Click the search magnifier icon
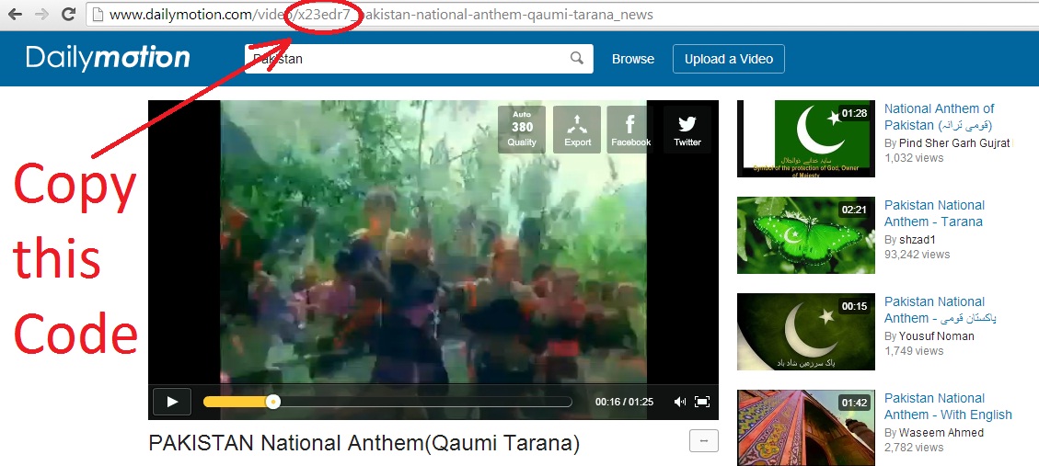 pos(576,59)
